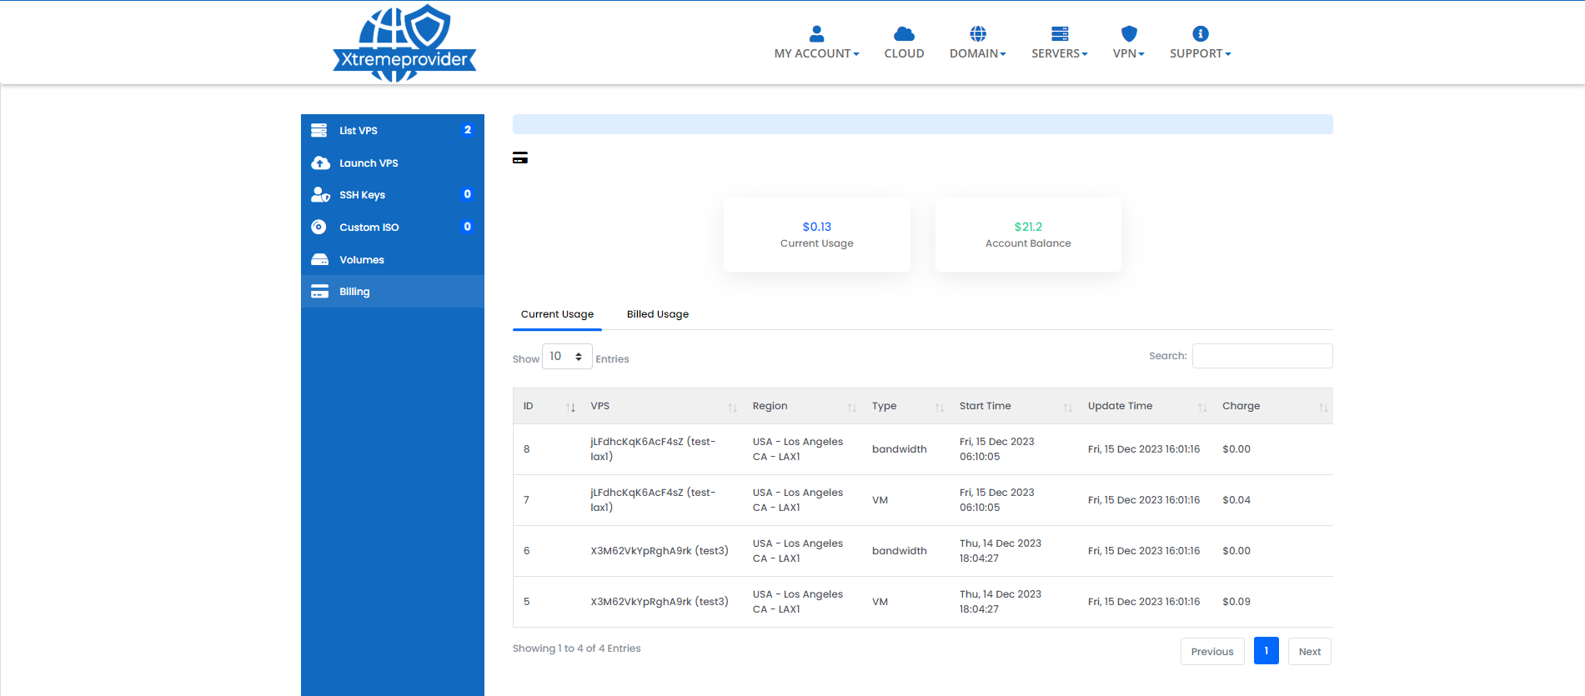Open SSH Keys in sidebar

coord(393,194)
